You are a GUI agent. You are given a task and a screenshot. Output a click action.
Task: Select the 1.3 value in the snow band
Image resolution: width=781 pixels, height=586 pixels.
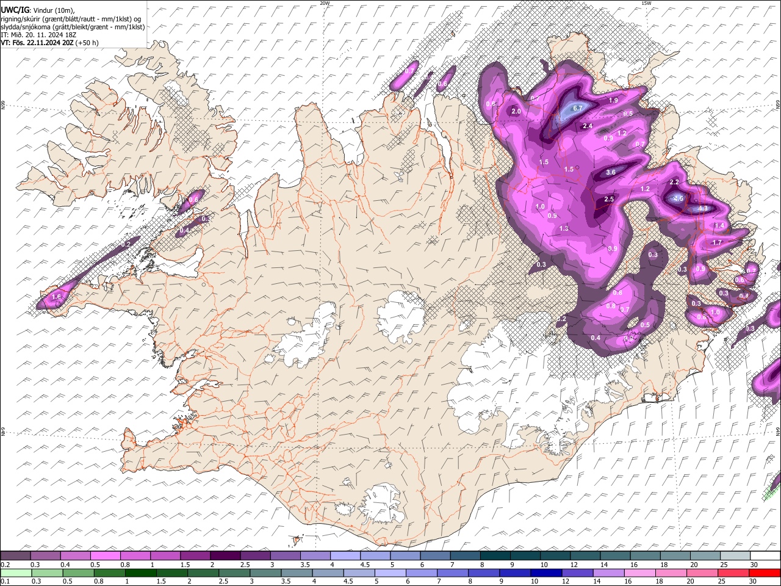(x=564, y=228)
